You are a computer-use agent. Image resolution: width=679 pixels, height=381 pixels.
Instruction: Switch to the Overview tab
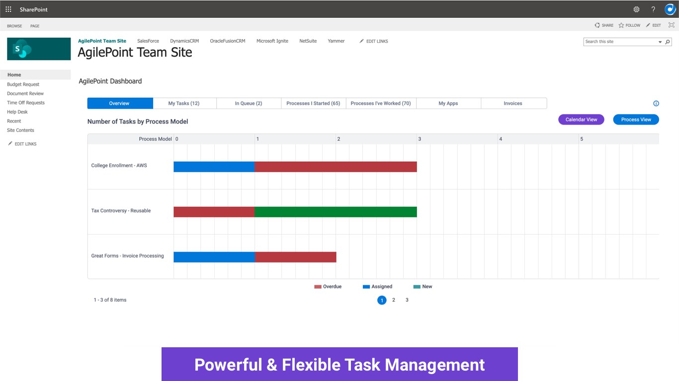pyautogui.click(x=120, y=103)
